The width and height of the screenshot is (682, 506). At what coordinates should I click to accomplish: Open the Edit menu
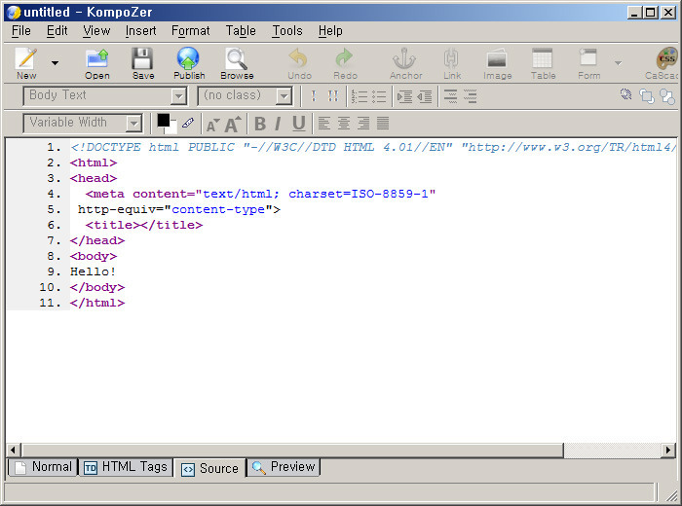(57, 31)
